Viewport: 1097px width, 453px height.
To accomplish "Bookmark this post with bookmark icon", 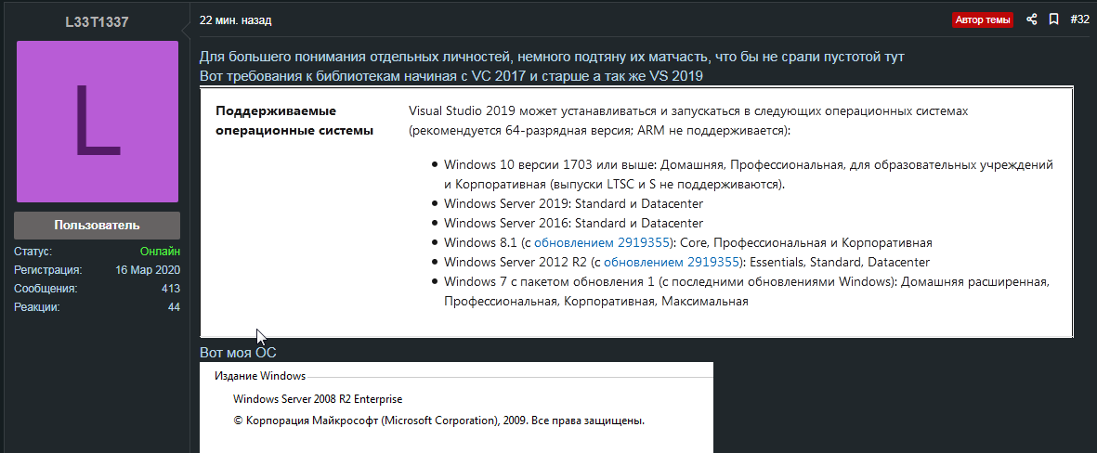I will pyautogui.click(x=1053, y=19).
